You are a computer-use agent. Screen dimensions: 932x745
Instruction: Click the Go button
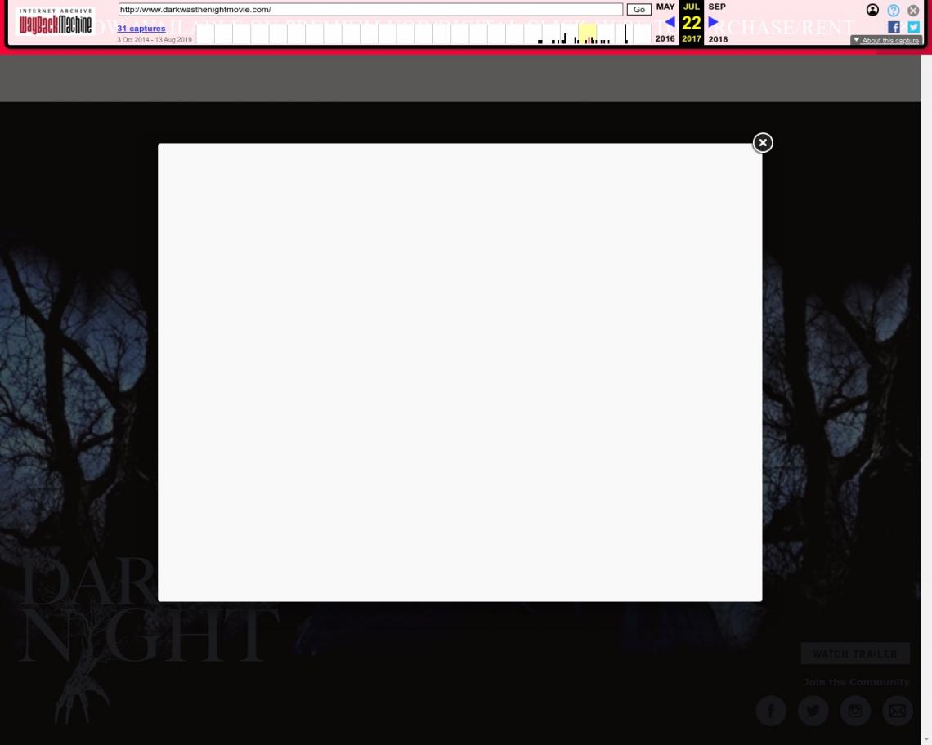pyautogui.click(x=639, y=10)
